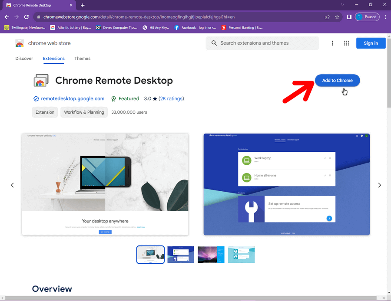Click the browser Forward arrow
The width and height of the screenshot is (391, 301).
click(17, 17)
